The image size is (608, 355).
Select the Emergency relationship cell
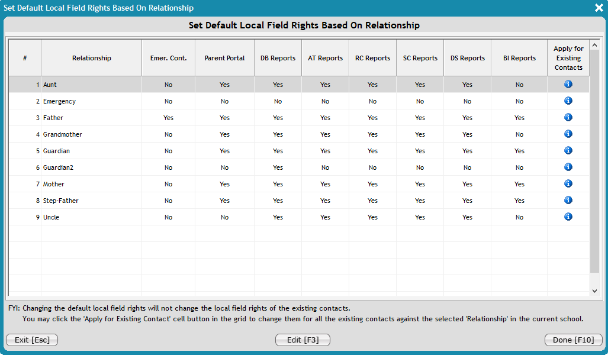(92, 101)
